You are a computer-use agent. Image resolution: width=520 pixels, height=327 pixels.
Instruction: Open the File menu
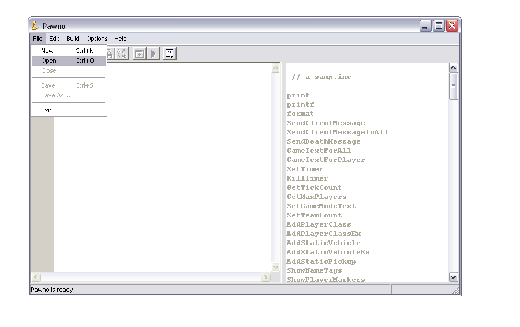(38, 39)
